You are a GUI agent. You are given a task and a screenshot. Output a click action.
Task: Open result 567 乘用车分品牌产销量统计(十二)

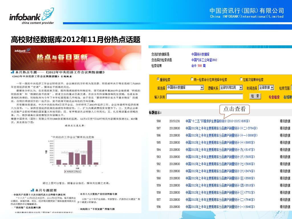coord(221,128)
